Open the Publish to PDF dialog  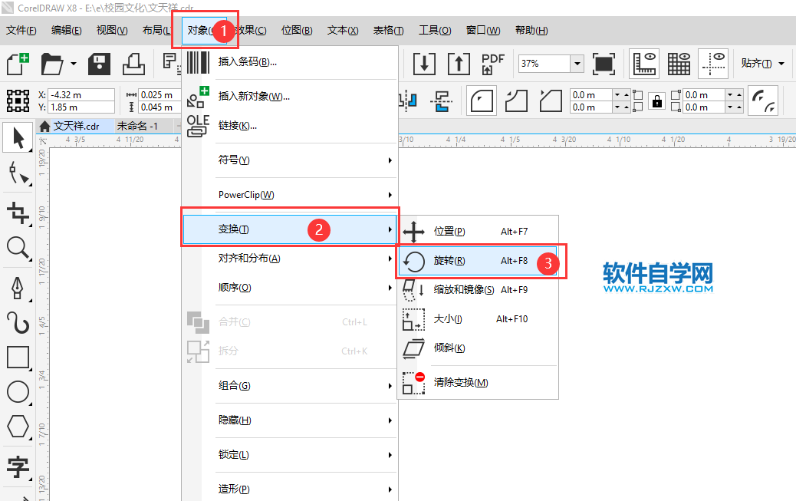click(x=492, y=63)
